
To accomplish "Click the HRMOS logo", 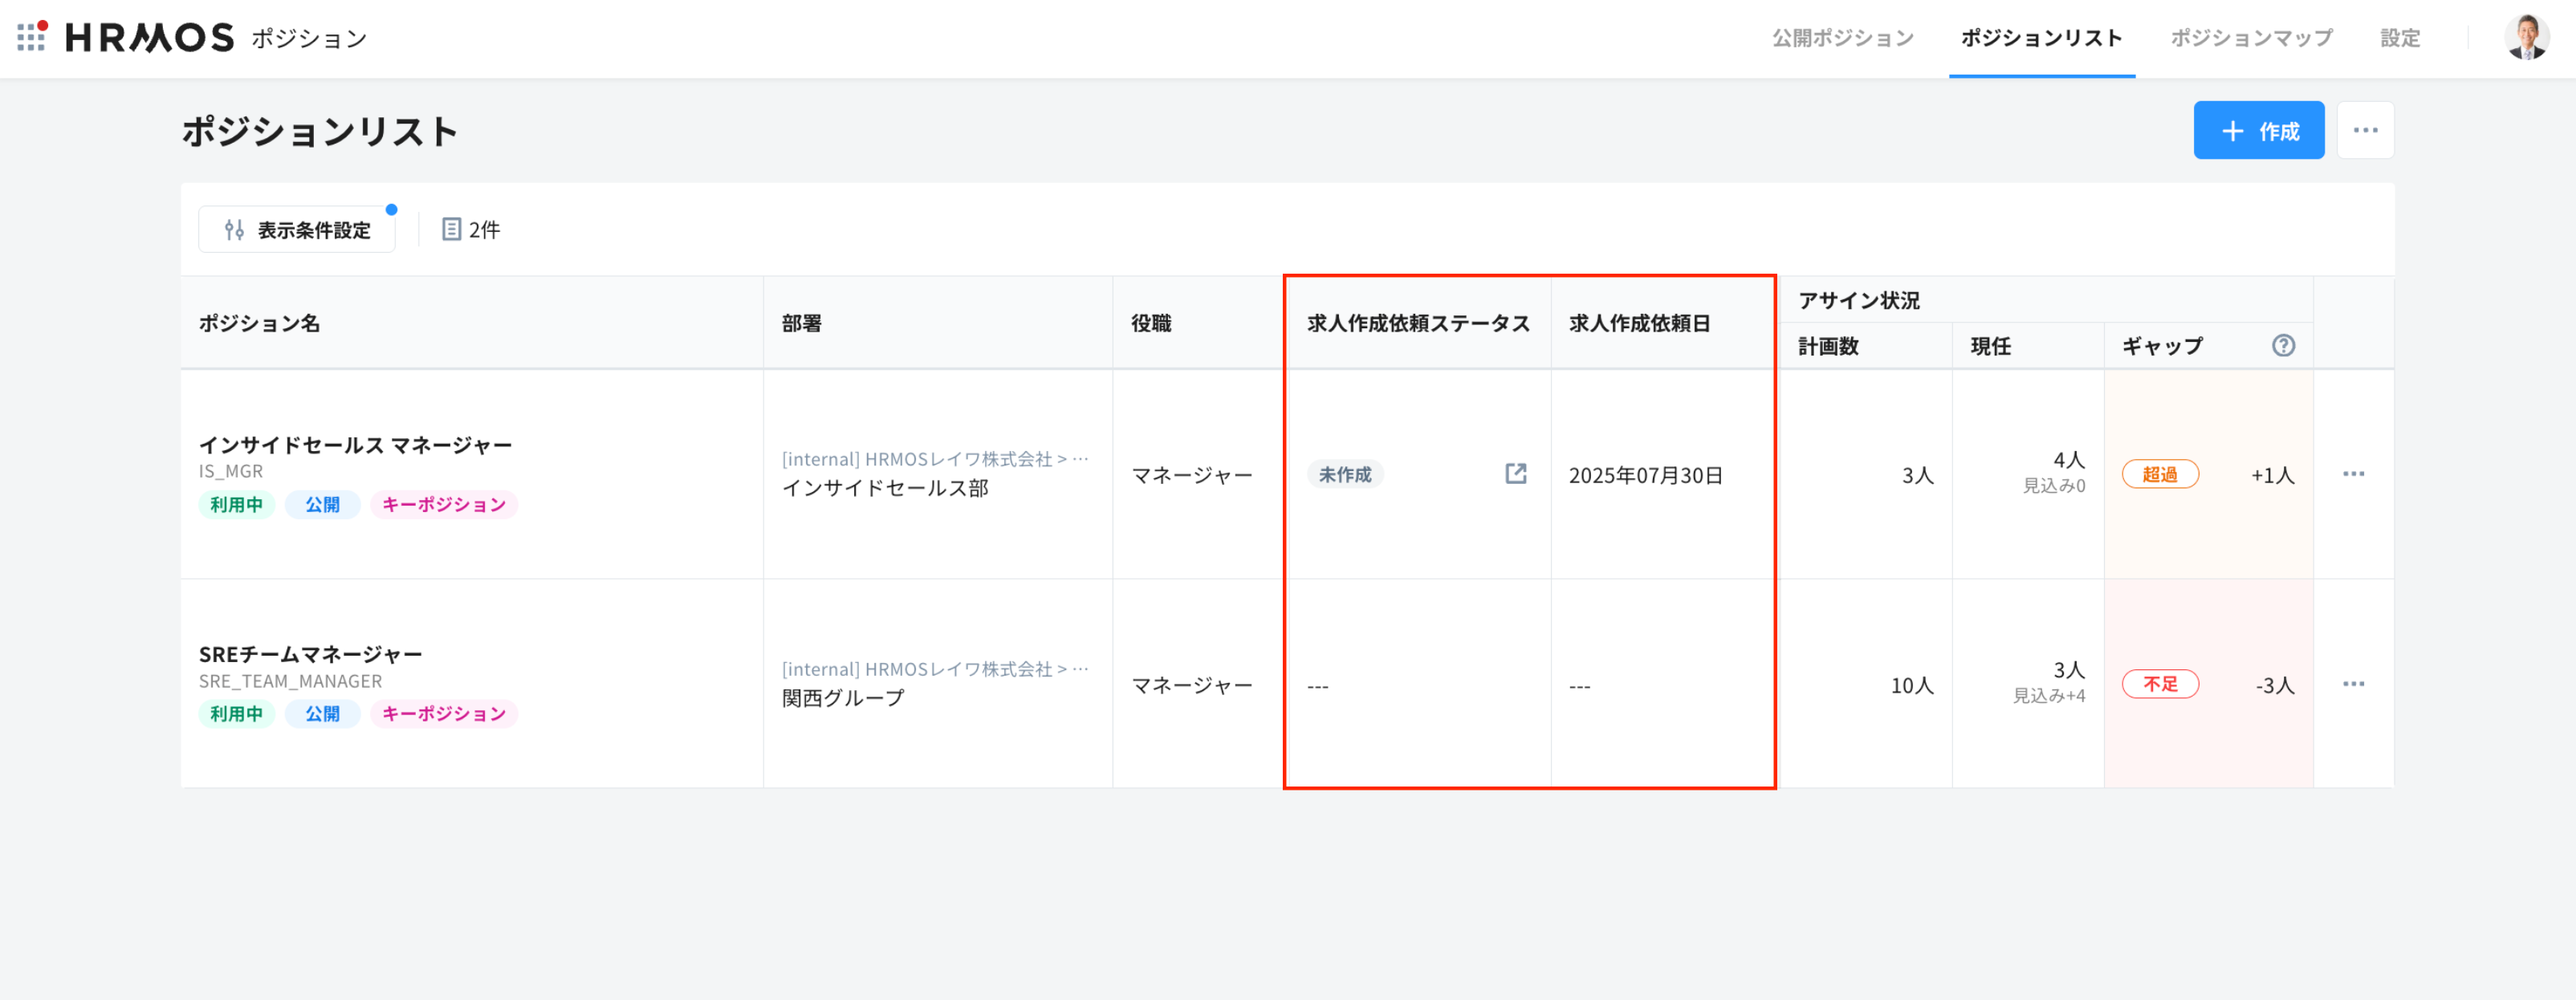I will pyautogui.click(x=150, y=38).
